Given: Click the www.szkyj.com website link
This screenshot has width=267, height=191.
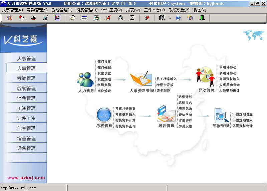Looking at the screenshot, I should pyautogui.click(x=26, y=178).
